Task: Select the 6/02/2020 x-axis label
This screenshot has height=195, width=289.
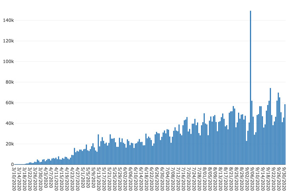Action: coord(125,178)
